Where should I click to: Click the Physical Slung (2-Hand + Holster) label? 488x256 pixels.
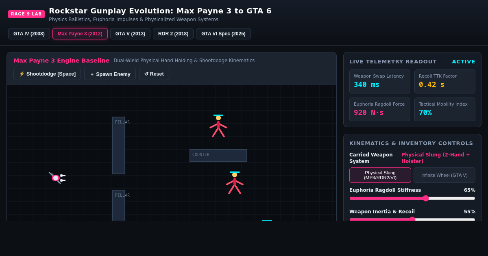tap(436, 158)
